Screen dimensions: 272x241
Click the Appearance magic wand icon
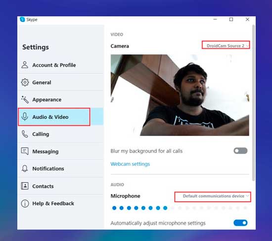click(25, 99)
